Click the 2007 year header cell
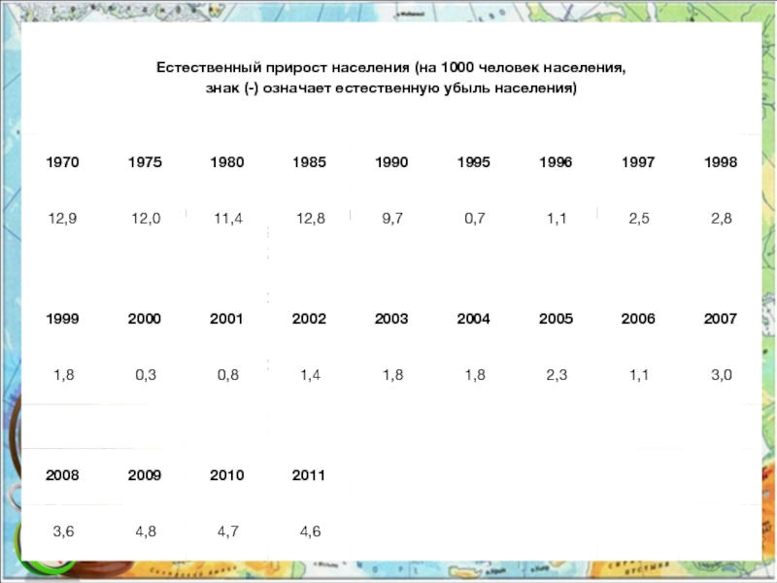 pyautogui.click(x=721, y=319)
